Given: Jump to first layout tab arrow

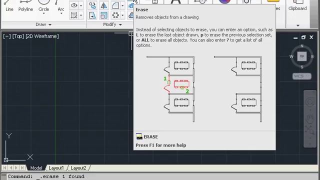Looking at the screenshot, I should (x=4, y=168).
